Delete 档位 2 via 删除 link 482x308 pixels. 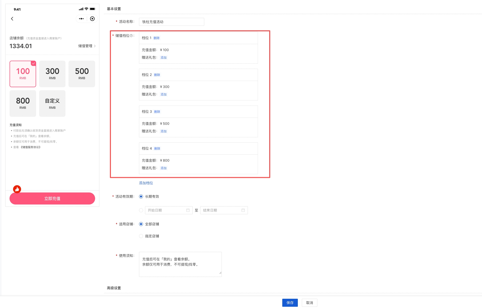(157, 75)
